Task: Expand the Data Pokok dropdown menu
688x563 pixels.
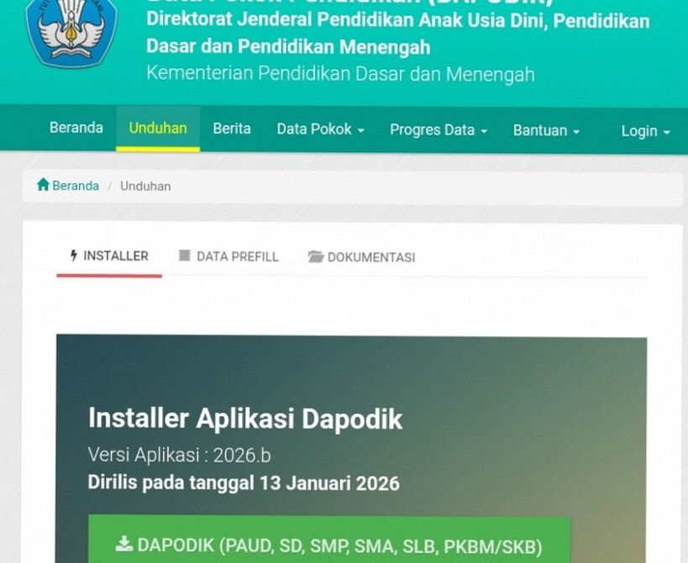Action: point(320,129)
